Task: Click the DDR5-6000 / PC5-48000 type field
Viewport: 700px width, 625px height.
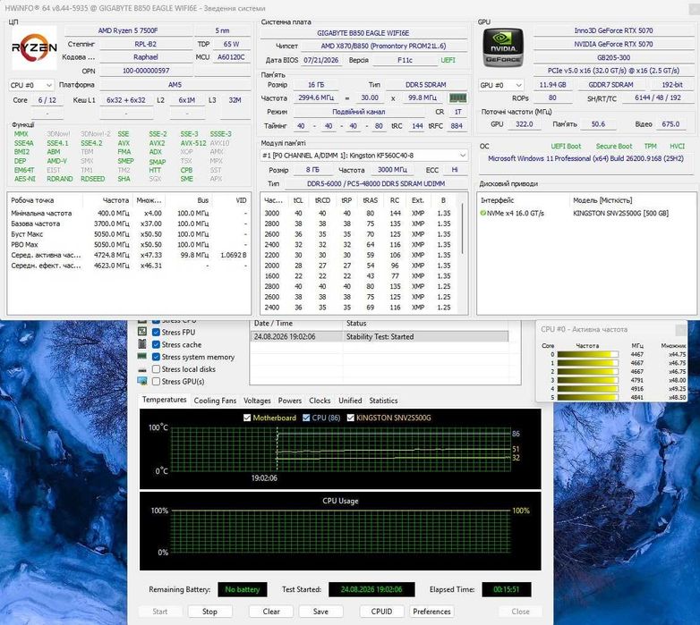Action: click(x=375, y=183)
